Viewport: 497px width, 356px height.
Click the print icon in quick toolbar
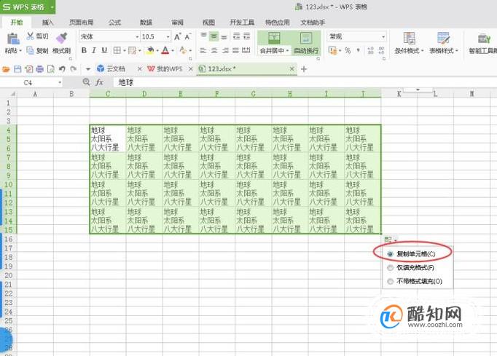pyautogui.click(x=39, y=69)
